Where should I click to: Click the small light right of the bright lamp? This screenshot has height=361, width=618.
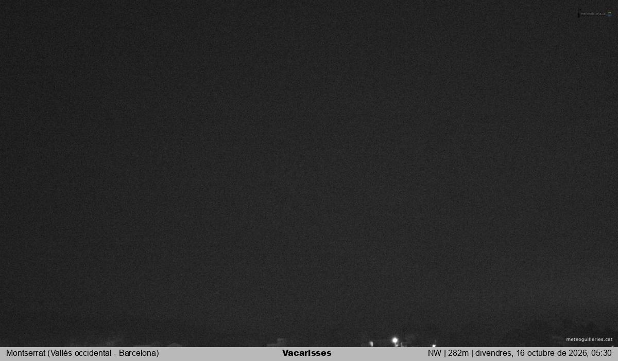[434, 346]
